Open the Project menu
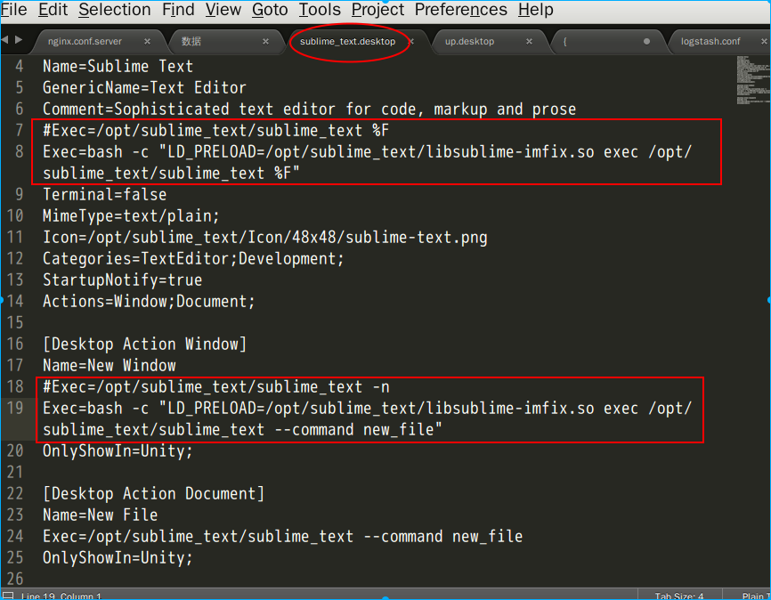 pyautogui.click(x=377, y=10)
